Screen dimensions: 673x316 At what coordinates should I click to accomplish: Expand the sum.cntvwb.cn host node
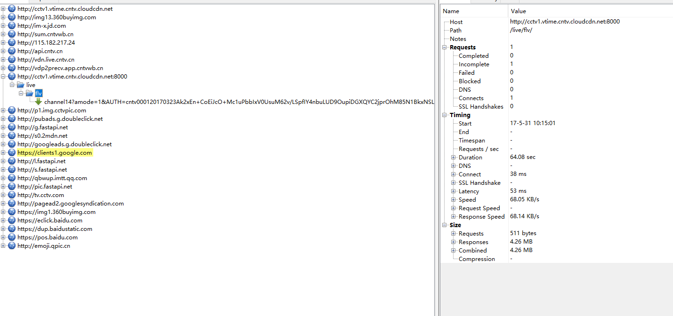pyautogui.click(x=4, y=34)
